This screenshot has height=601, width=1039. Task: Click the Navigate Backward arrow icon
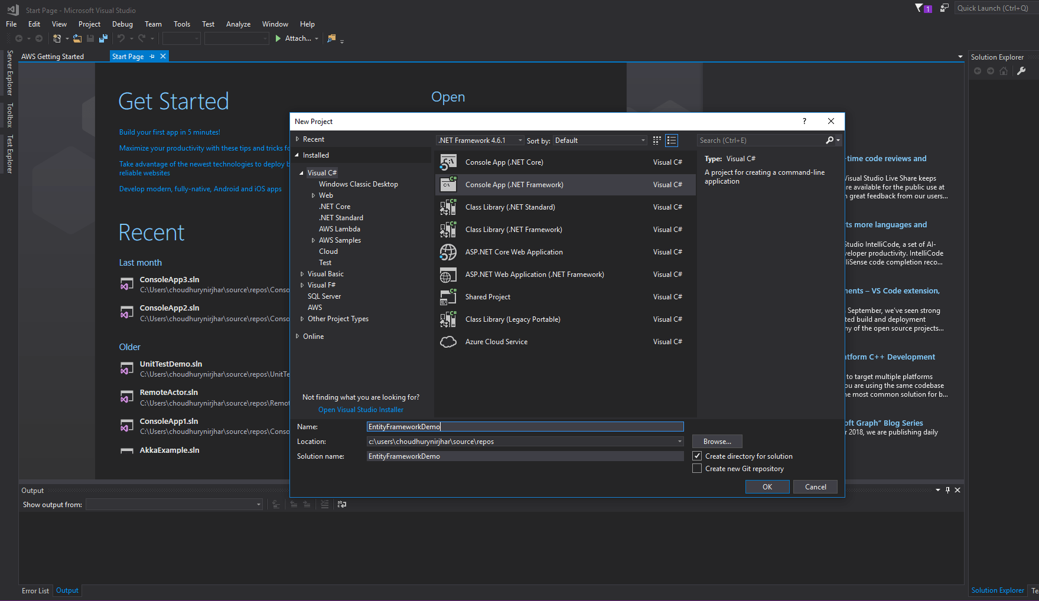(19, 38)
